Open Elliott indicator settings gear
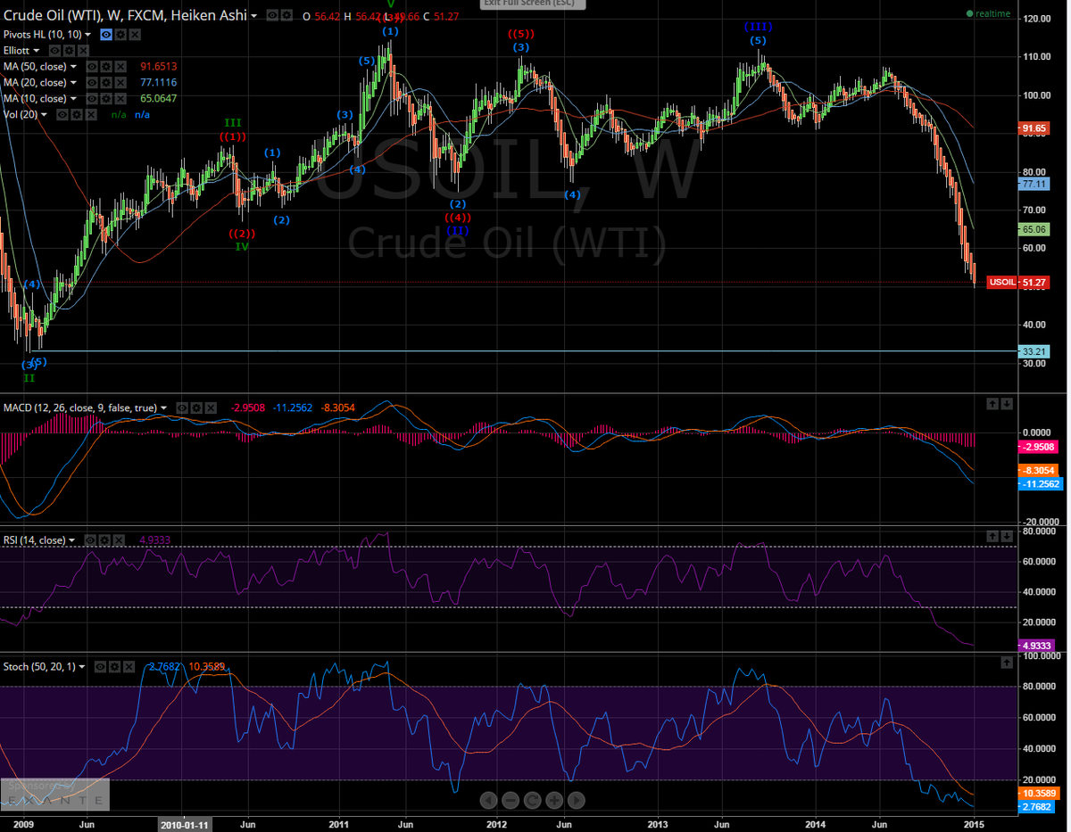Image resolution: width=1071 pixels, height=832 pixels. (69, 51)
